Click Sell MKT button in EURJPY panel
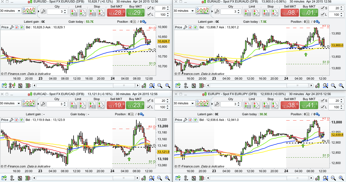 290,105
